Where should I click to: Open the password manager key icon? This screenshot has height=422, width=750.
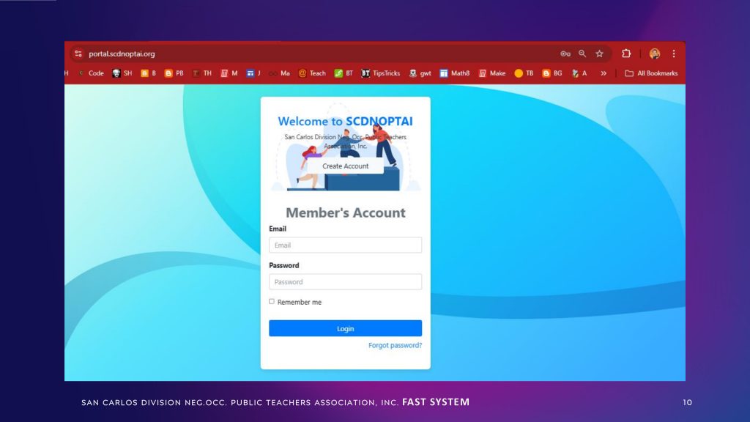coord(565,53)
